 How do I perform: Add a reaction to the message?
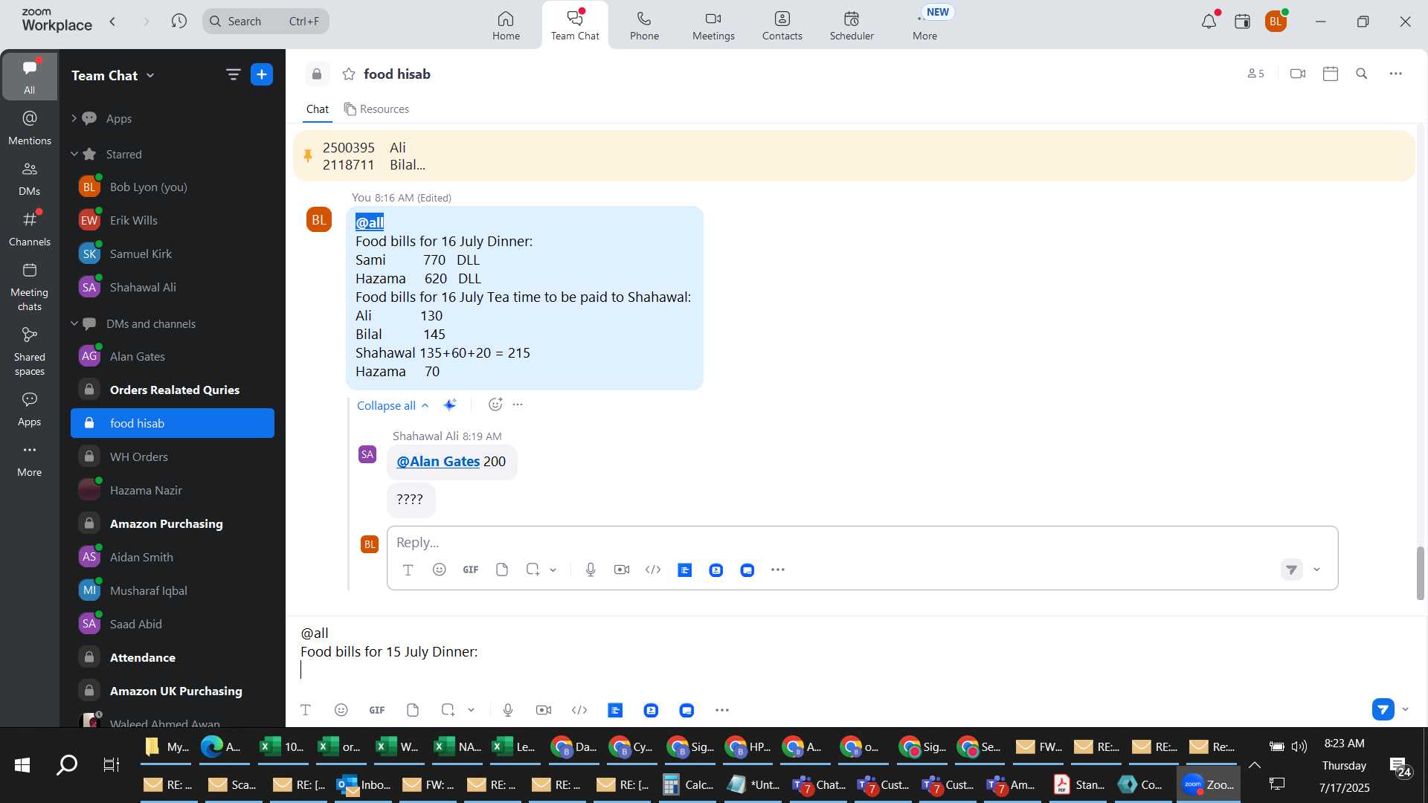point(495,404)
